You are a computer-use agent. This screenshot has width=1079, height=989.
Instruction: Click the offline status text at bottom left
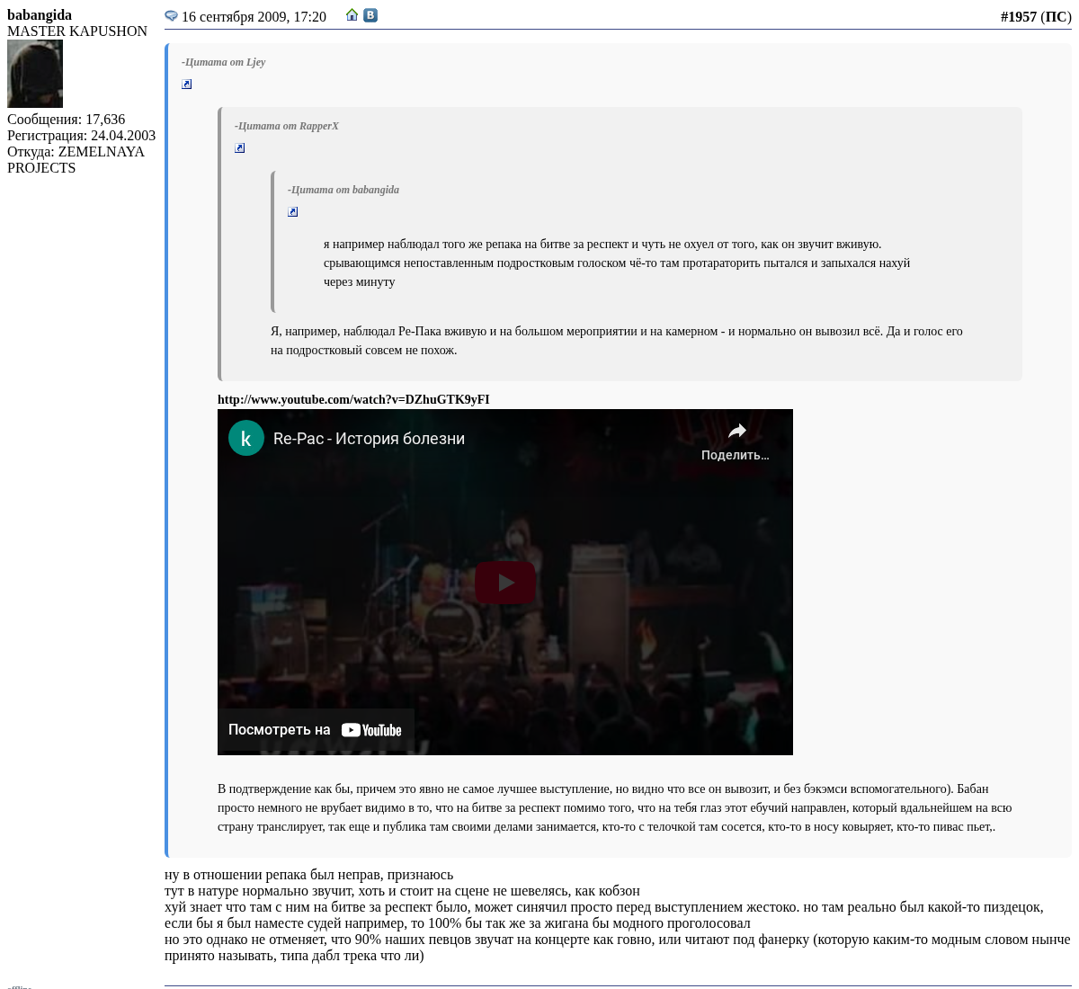(19, 986)
